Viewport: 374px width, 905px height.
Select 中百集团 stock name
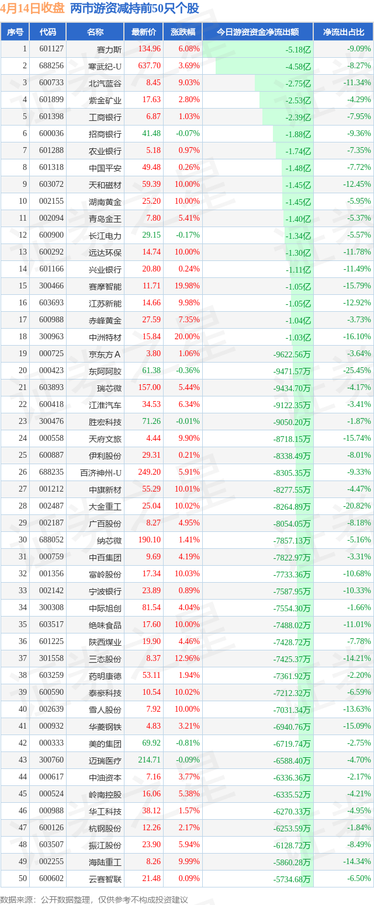click(x=105, y=558)
